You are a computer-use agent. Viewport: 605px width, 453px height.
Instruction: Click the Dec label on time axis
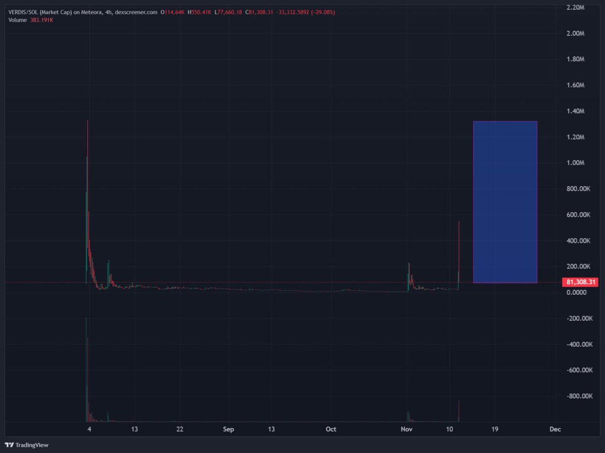pyautogui.click(x=555, y=430)
